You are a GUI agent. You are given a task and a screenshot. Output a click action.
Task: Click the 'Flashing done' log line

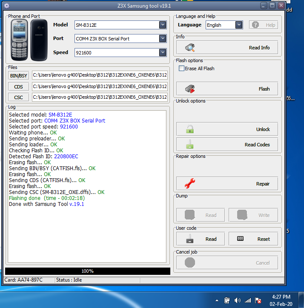47,198
